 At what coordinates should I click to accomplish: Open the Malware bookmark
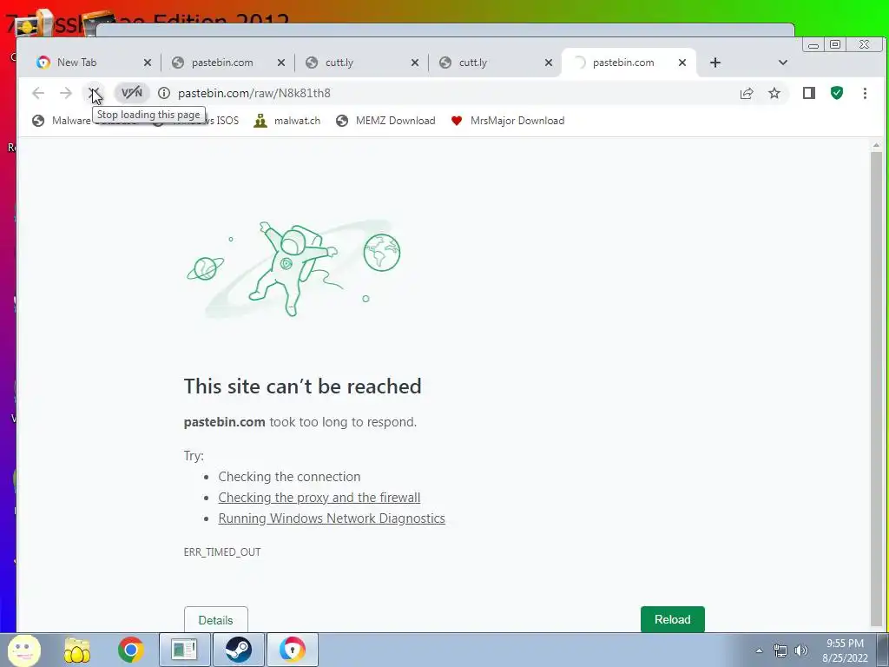(62, 120)
